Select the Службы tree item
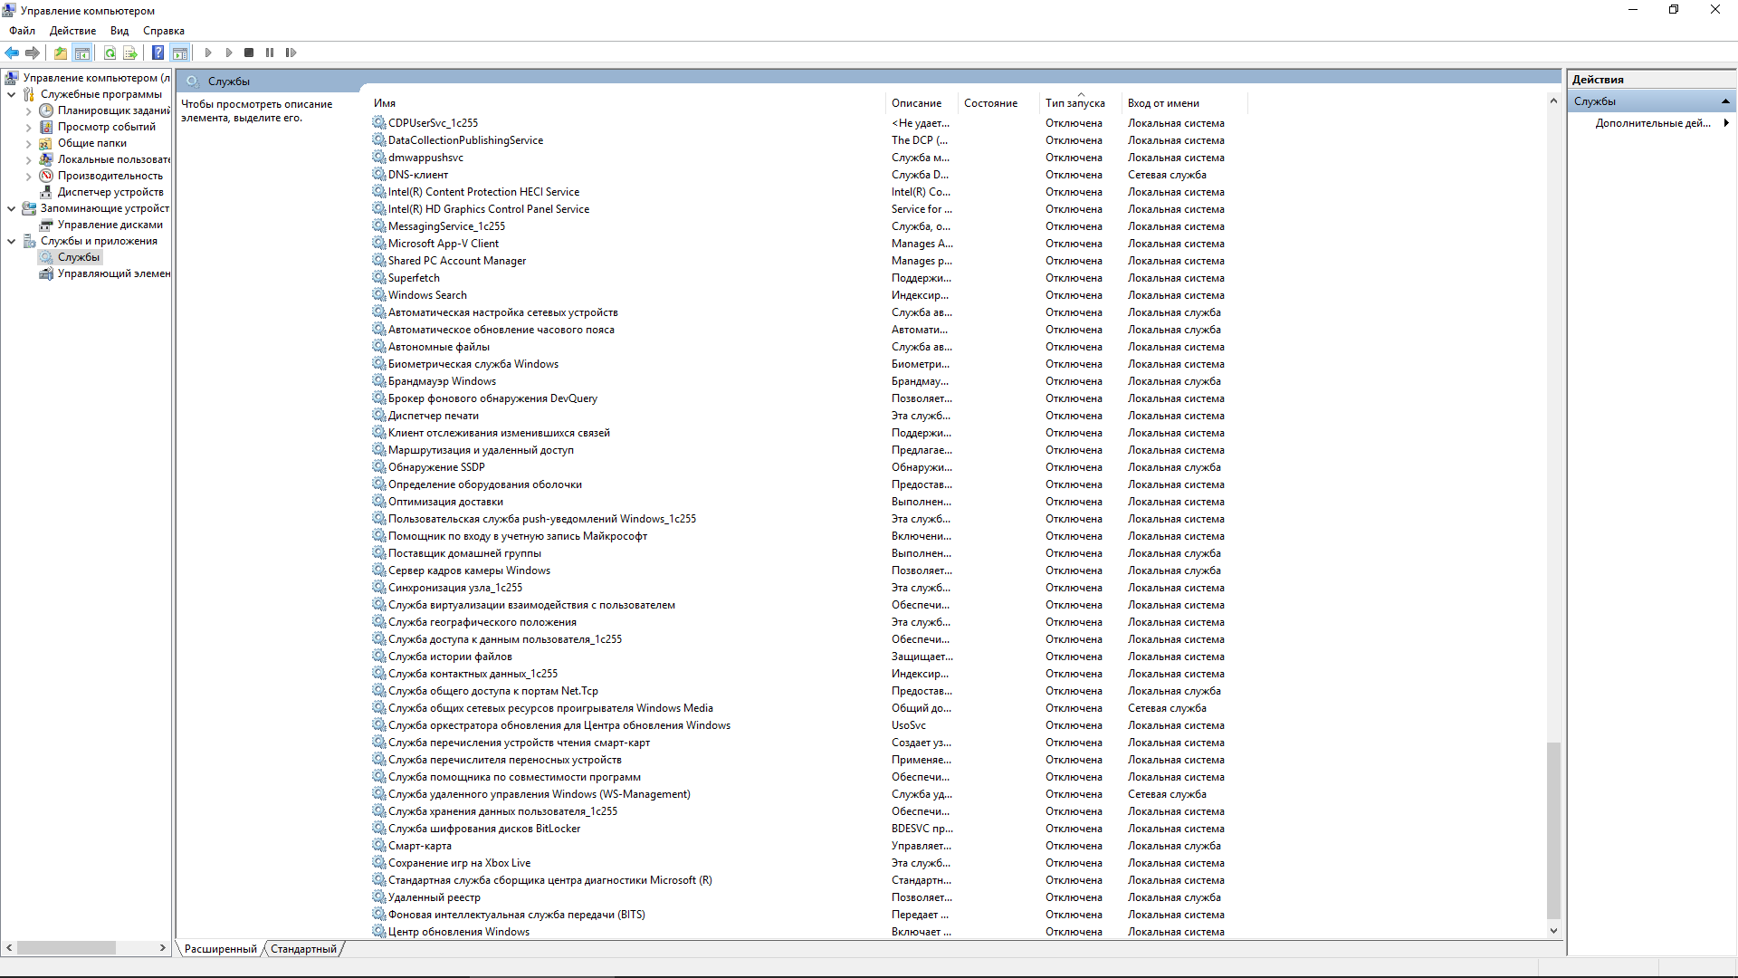Image resolution: width=1738 pixels, height=978 pixels. (x=79, y=257)
